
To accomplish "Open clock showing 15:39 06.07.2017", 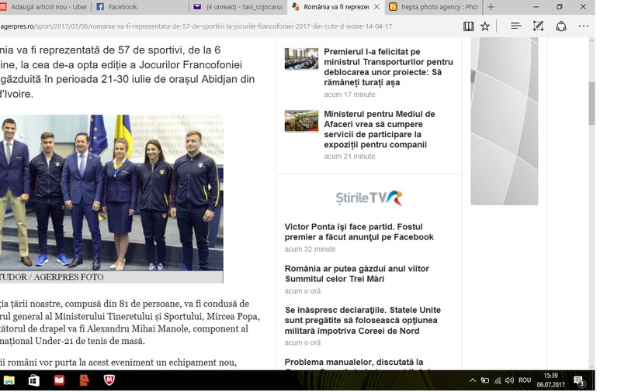I will pos(550,380).
